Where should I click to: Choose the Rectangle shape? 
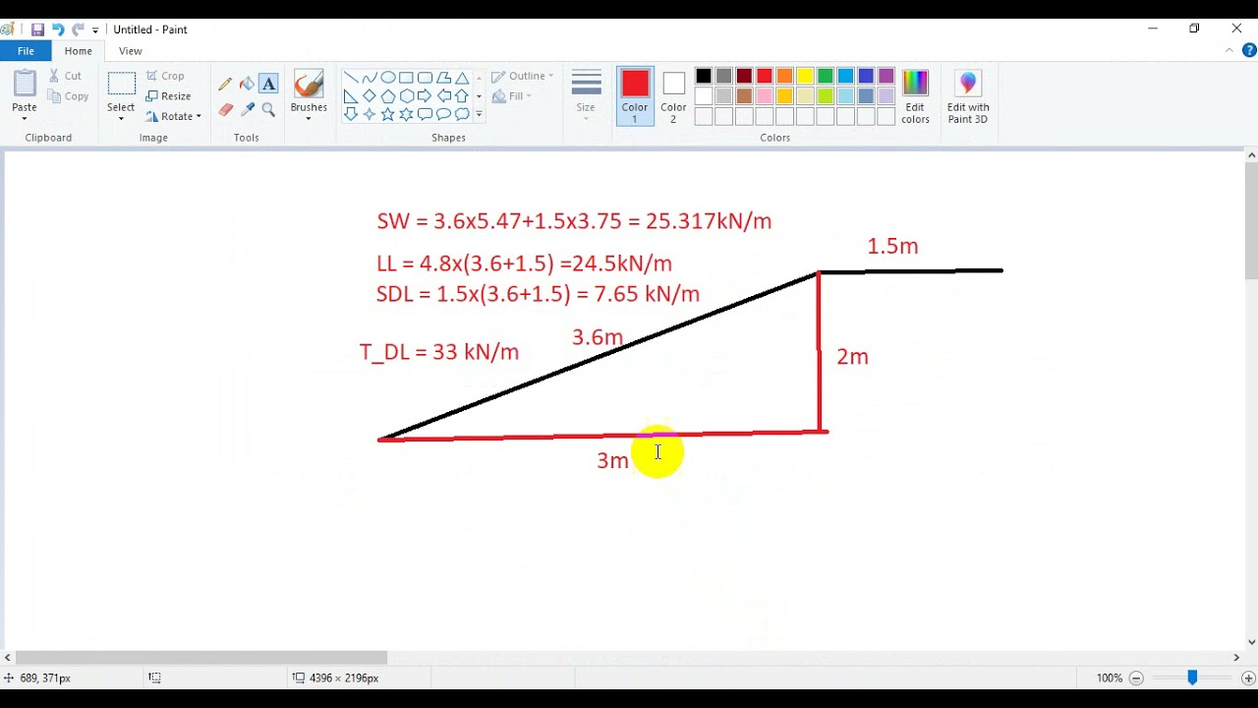point(407,78)
